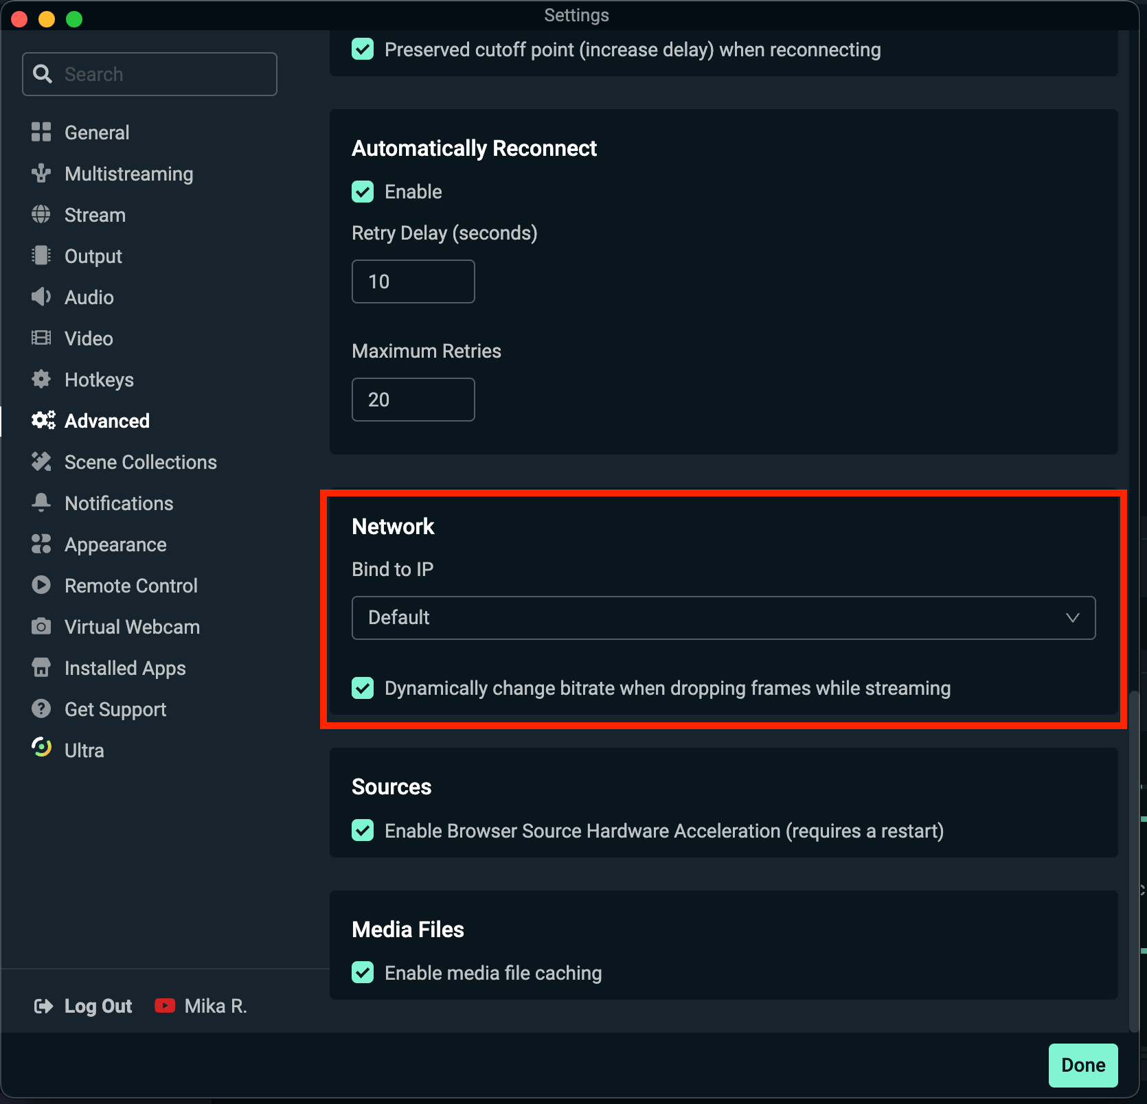
Task: Open the Multistreaming settings icon
Action: pos(41,173)
